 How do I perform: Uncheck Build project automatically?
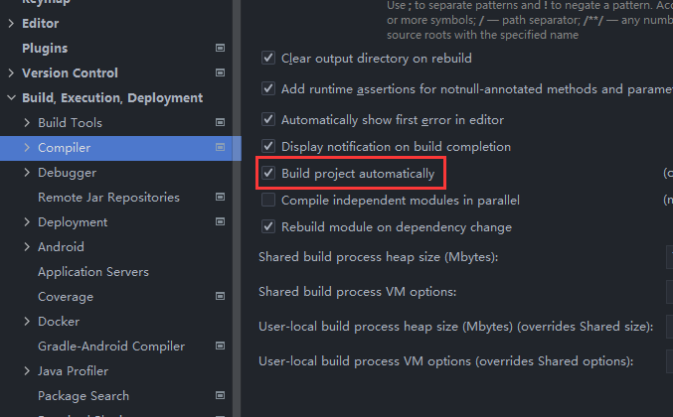[268, 174]
